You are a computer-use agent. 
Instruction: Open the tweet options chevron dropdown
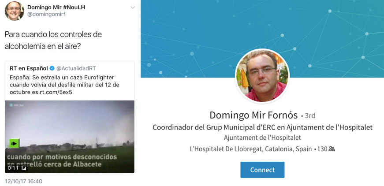[133, 7]
